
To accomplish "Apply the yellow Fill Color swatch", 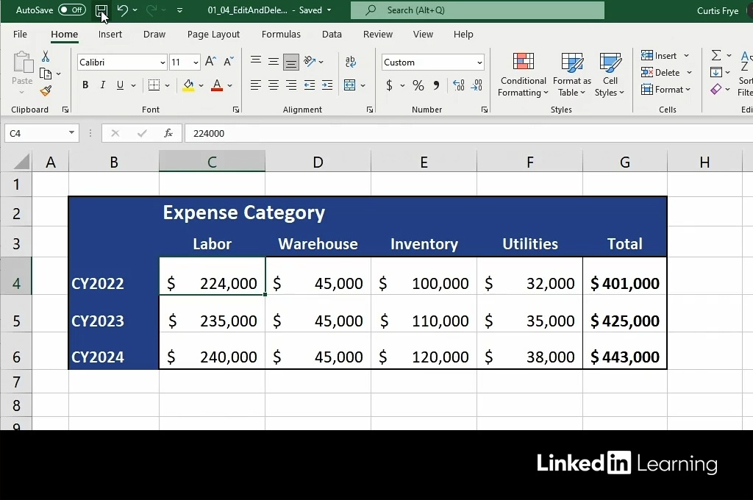I will [188, 85].
